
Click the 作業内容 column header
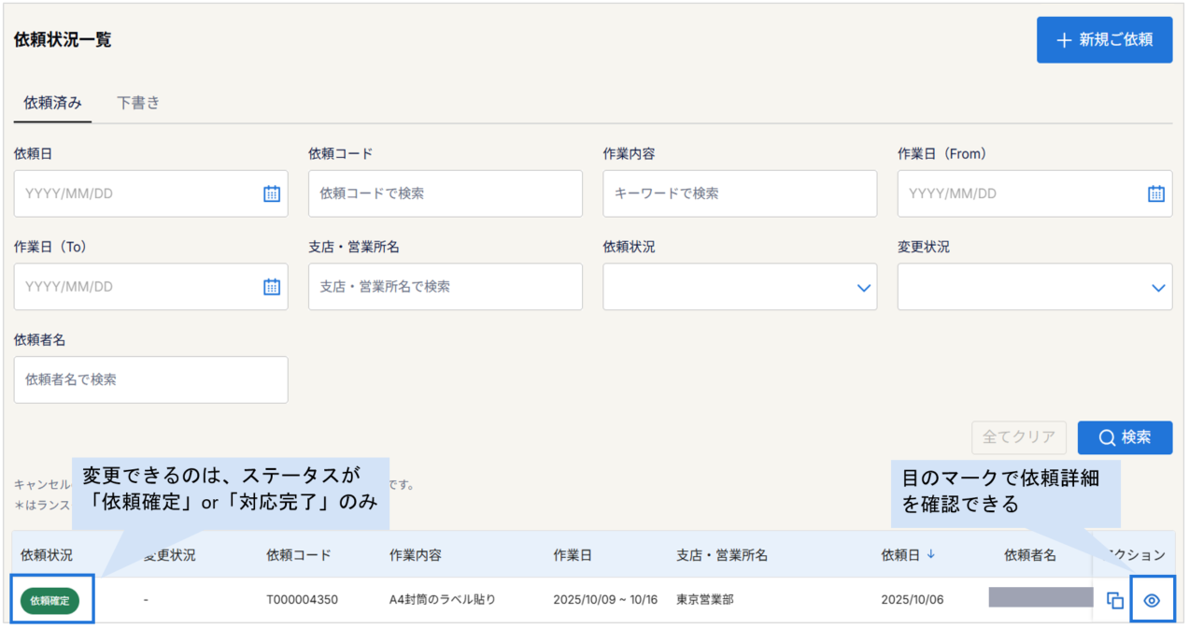click(x=416, y=554)
